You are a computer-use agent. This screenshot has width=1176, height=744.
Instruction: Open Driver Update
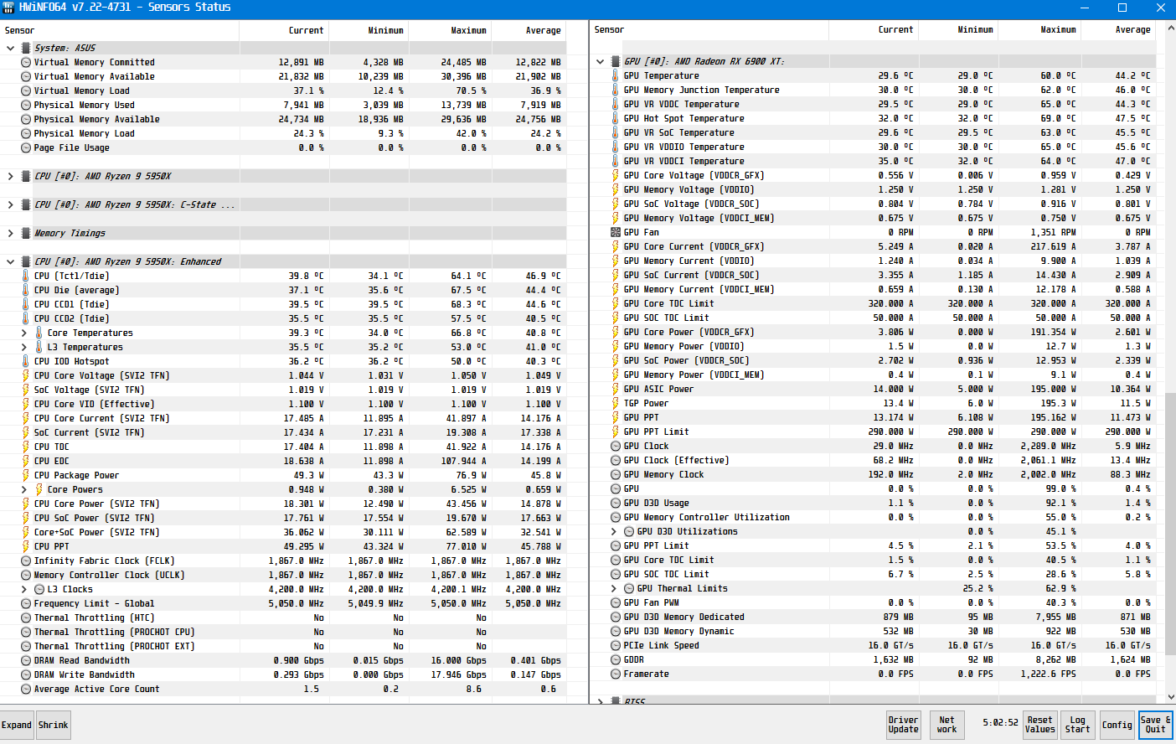pyautogui.click(x=903, y=725)
